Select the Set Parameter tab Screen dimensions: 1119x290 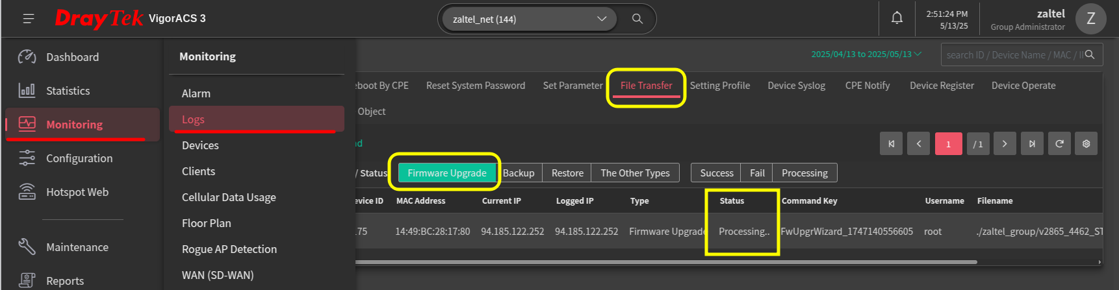click(x=572, y=86)
